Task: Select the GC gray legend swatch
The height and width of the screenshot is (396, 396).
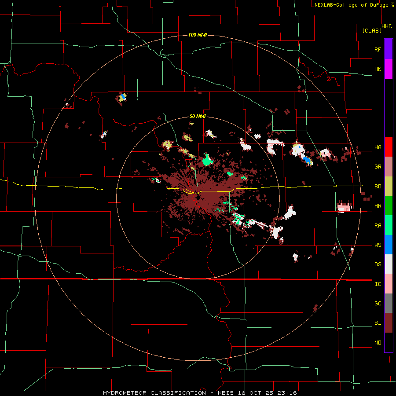Action: pos(389,303)
